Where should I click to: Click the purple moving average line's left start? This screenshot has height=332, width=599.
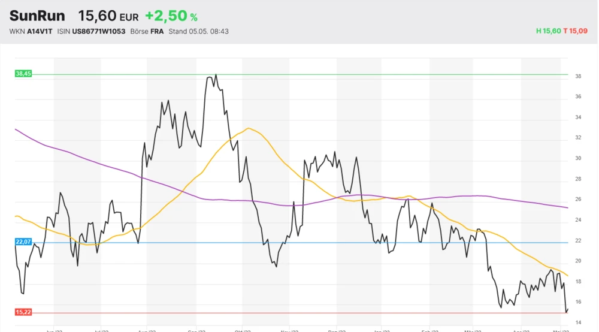(x=16, y=129)
